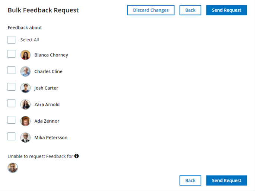Click the bottom Back button
Image resolution: width=255 pixels, height=191 pixels.
pos(190,181)
